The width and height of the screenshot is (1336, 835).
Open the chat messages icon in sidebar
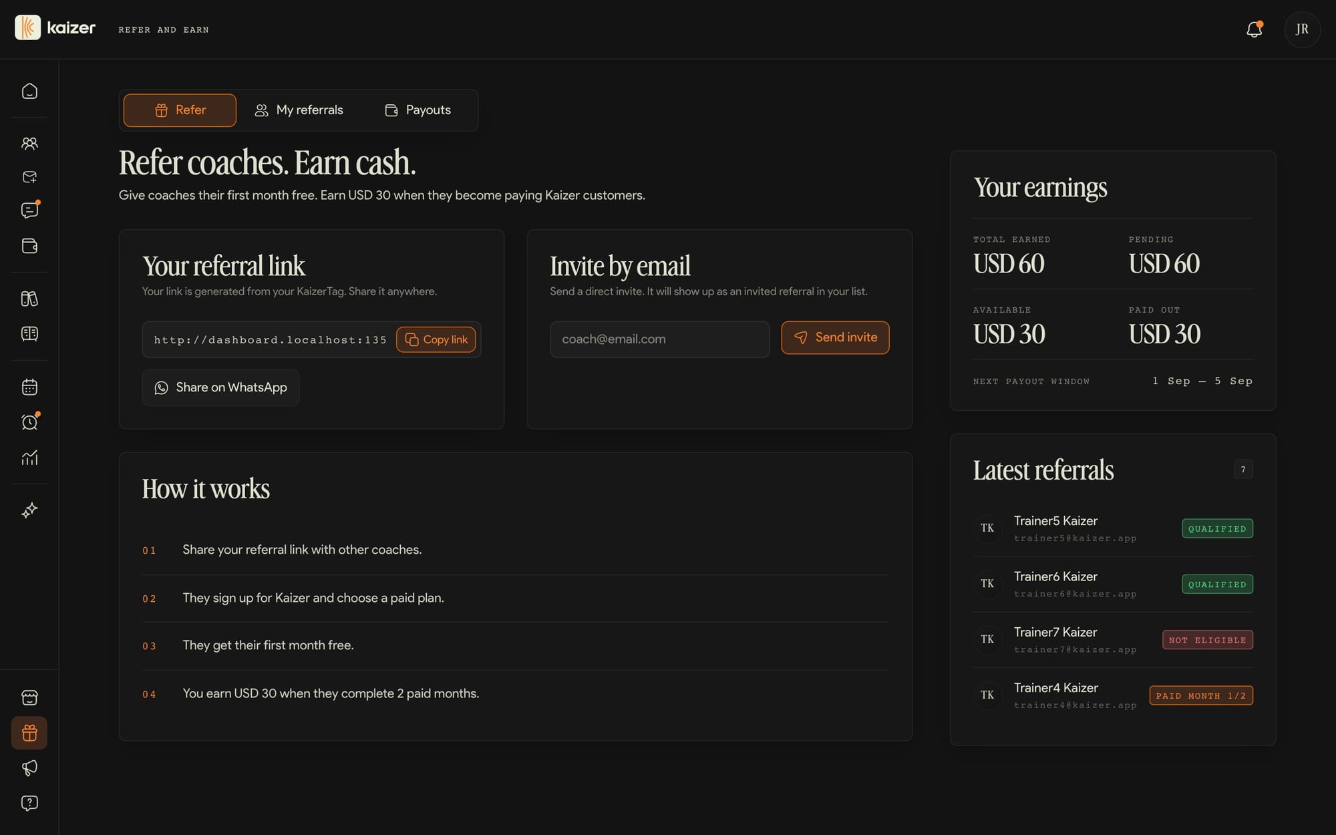[x=29, y=210]
